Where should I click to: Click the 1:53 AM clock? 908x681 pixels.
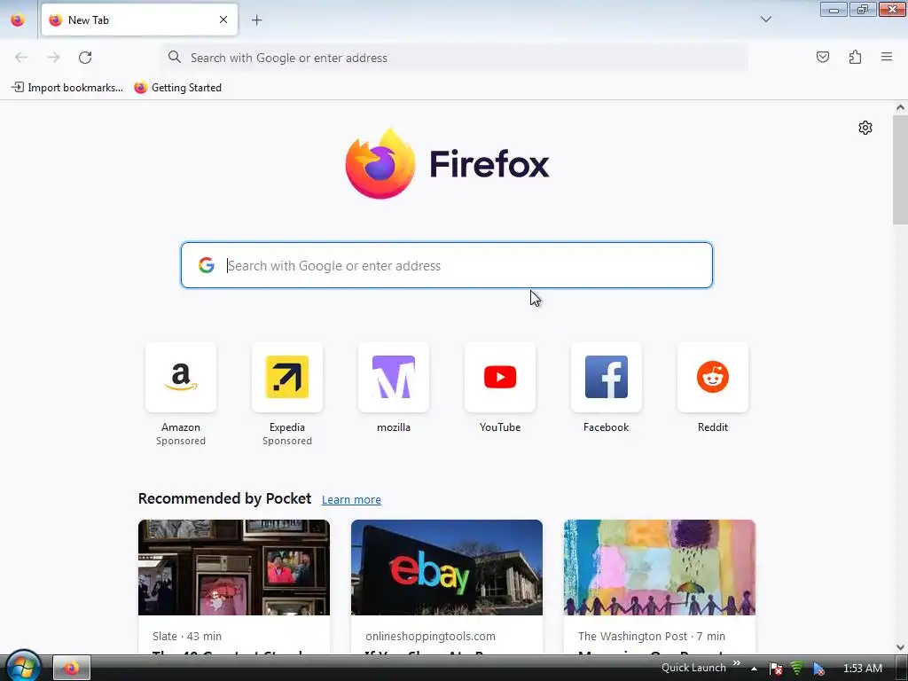pos(863,669)
